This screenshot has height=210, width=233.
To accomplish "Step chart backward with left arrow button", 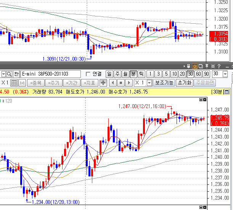I will coord(112,82).
